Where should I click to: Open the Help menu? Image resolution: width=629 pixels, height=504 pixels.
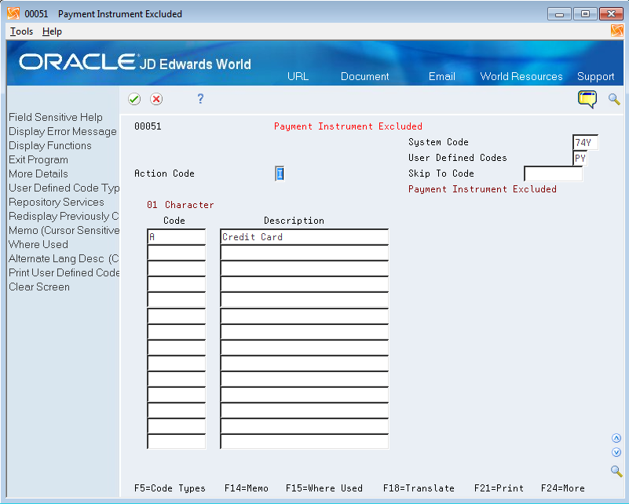point(52,31)
